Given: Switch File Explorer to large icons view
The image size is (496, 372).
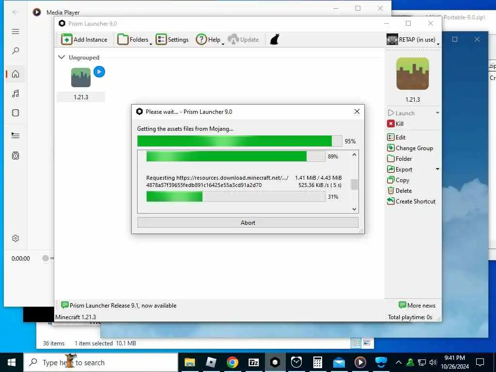Looking at the screenshot, I should pyautogui.click(x=367, y=343).
